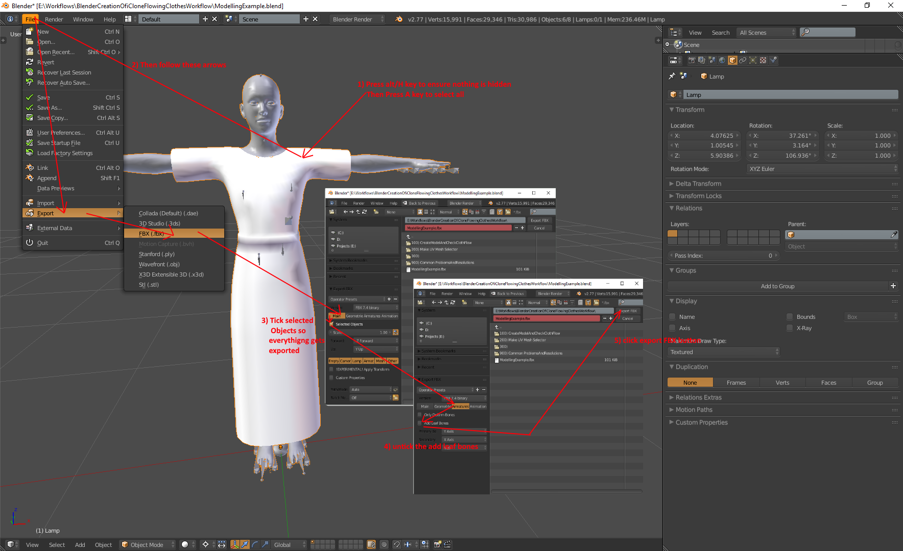Open viewport shading sphere selector
The height and width of the screenshot is (551, 903).
click(x=188, y=544)
